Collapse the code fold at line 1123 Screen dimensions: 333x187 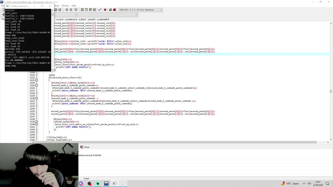coord(36,80)
